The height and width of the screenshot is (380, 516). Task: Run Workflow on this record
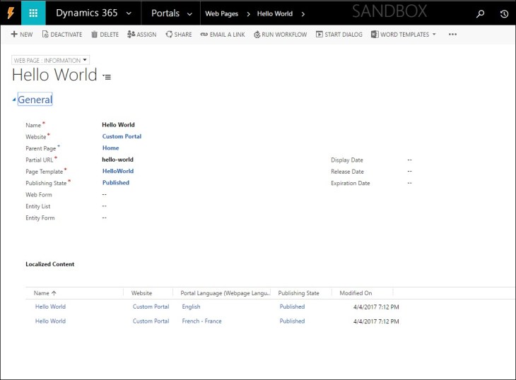[x=281, y=35]
